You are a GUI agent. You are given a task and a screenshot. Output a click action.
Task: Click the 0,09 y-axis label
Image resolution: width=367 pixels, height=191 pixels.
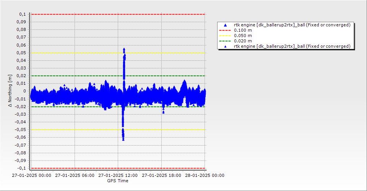[21, 22]
